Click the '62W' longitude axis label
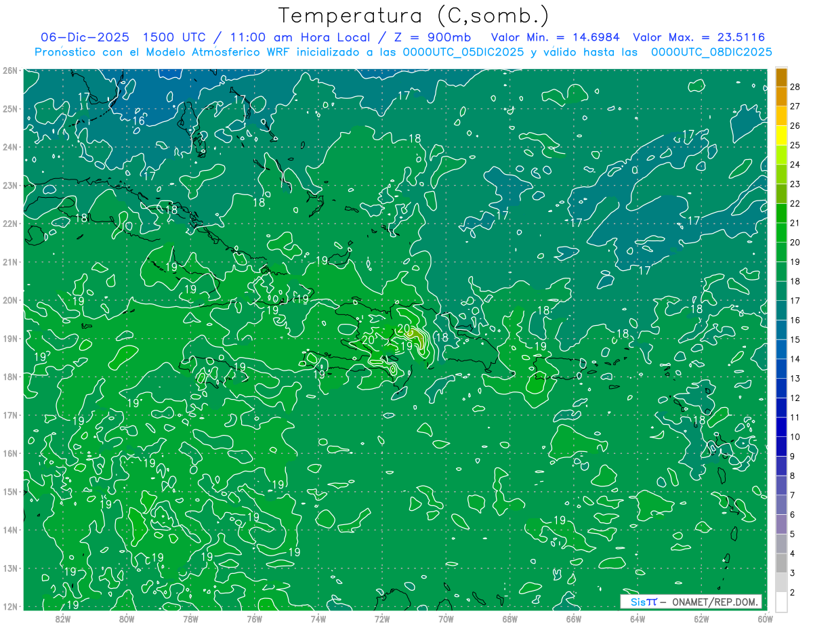The width and height of the screenshot is (813, 628). point(701,619)
